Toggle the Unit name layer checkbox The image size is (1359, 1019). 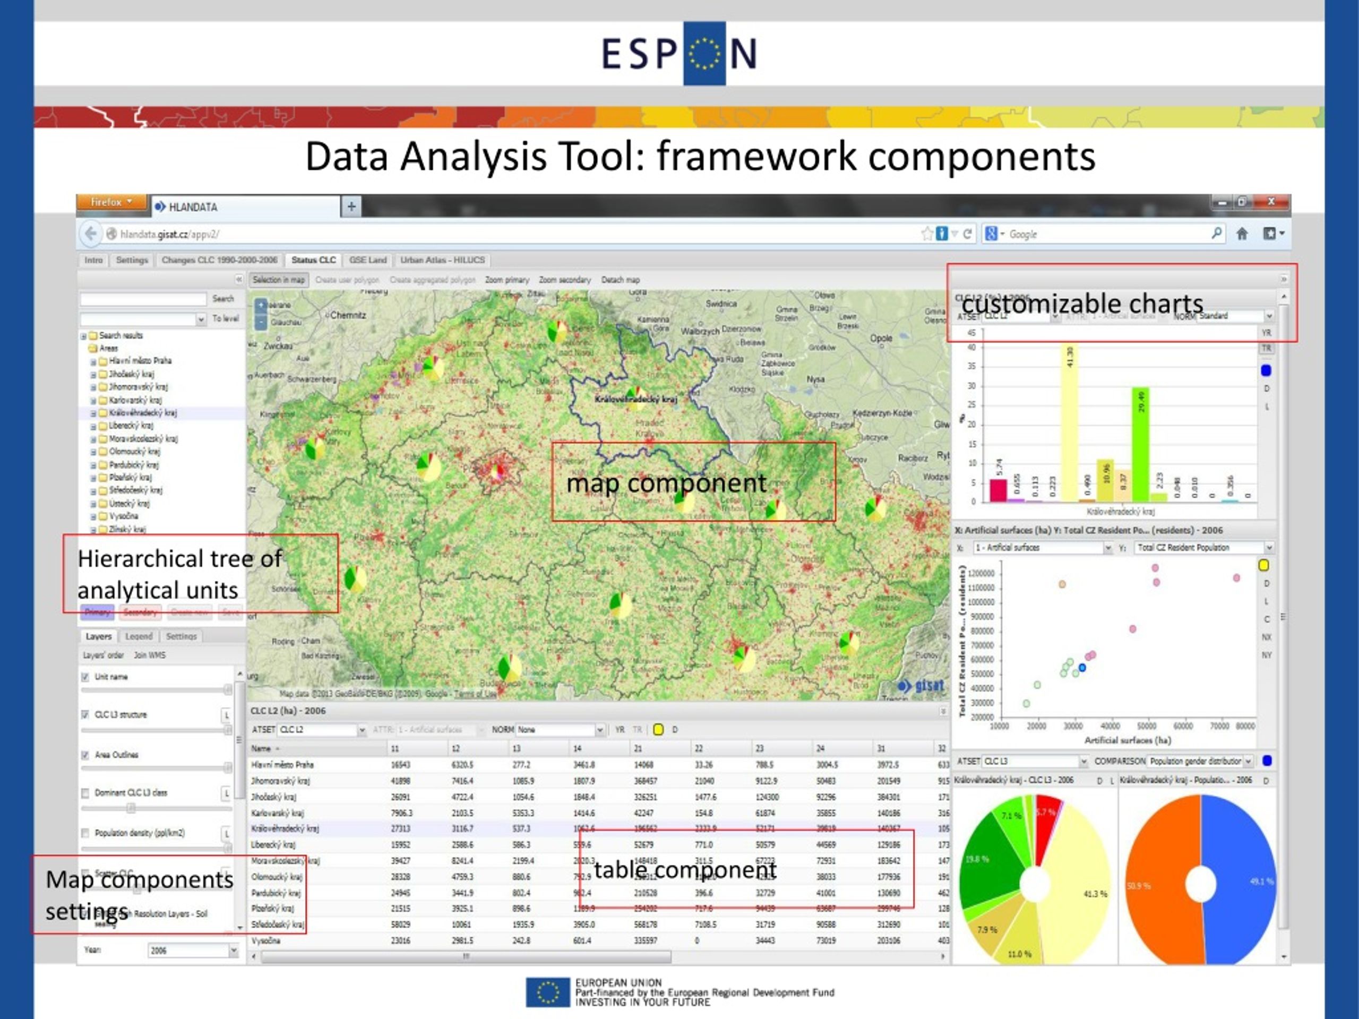(85, 677)
